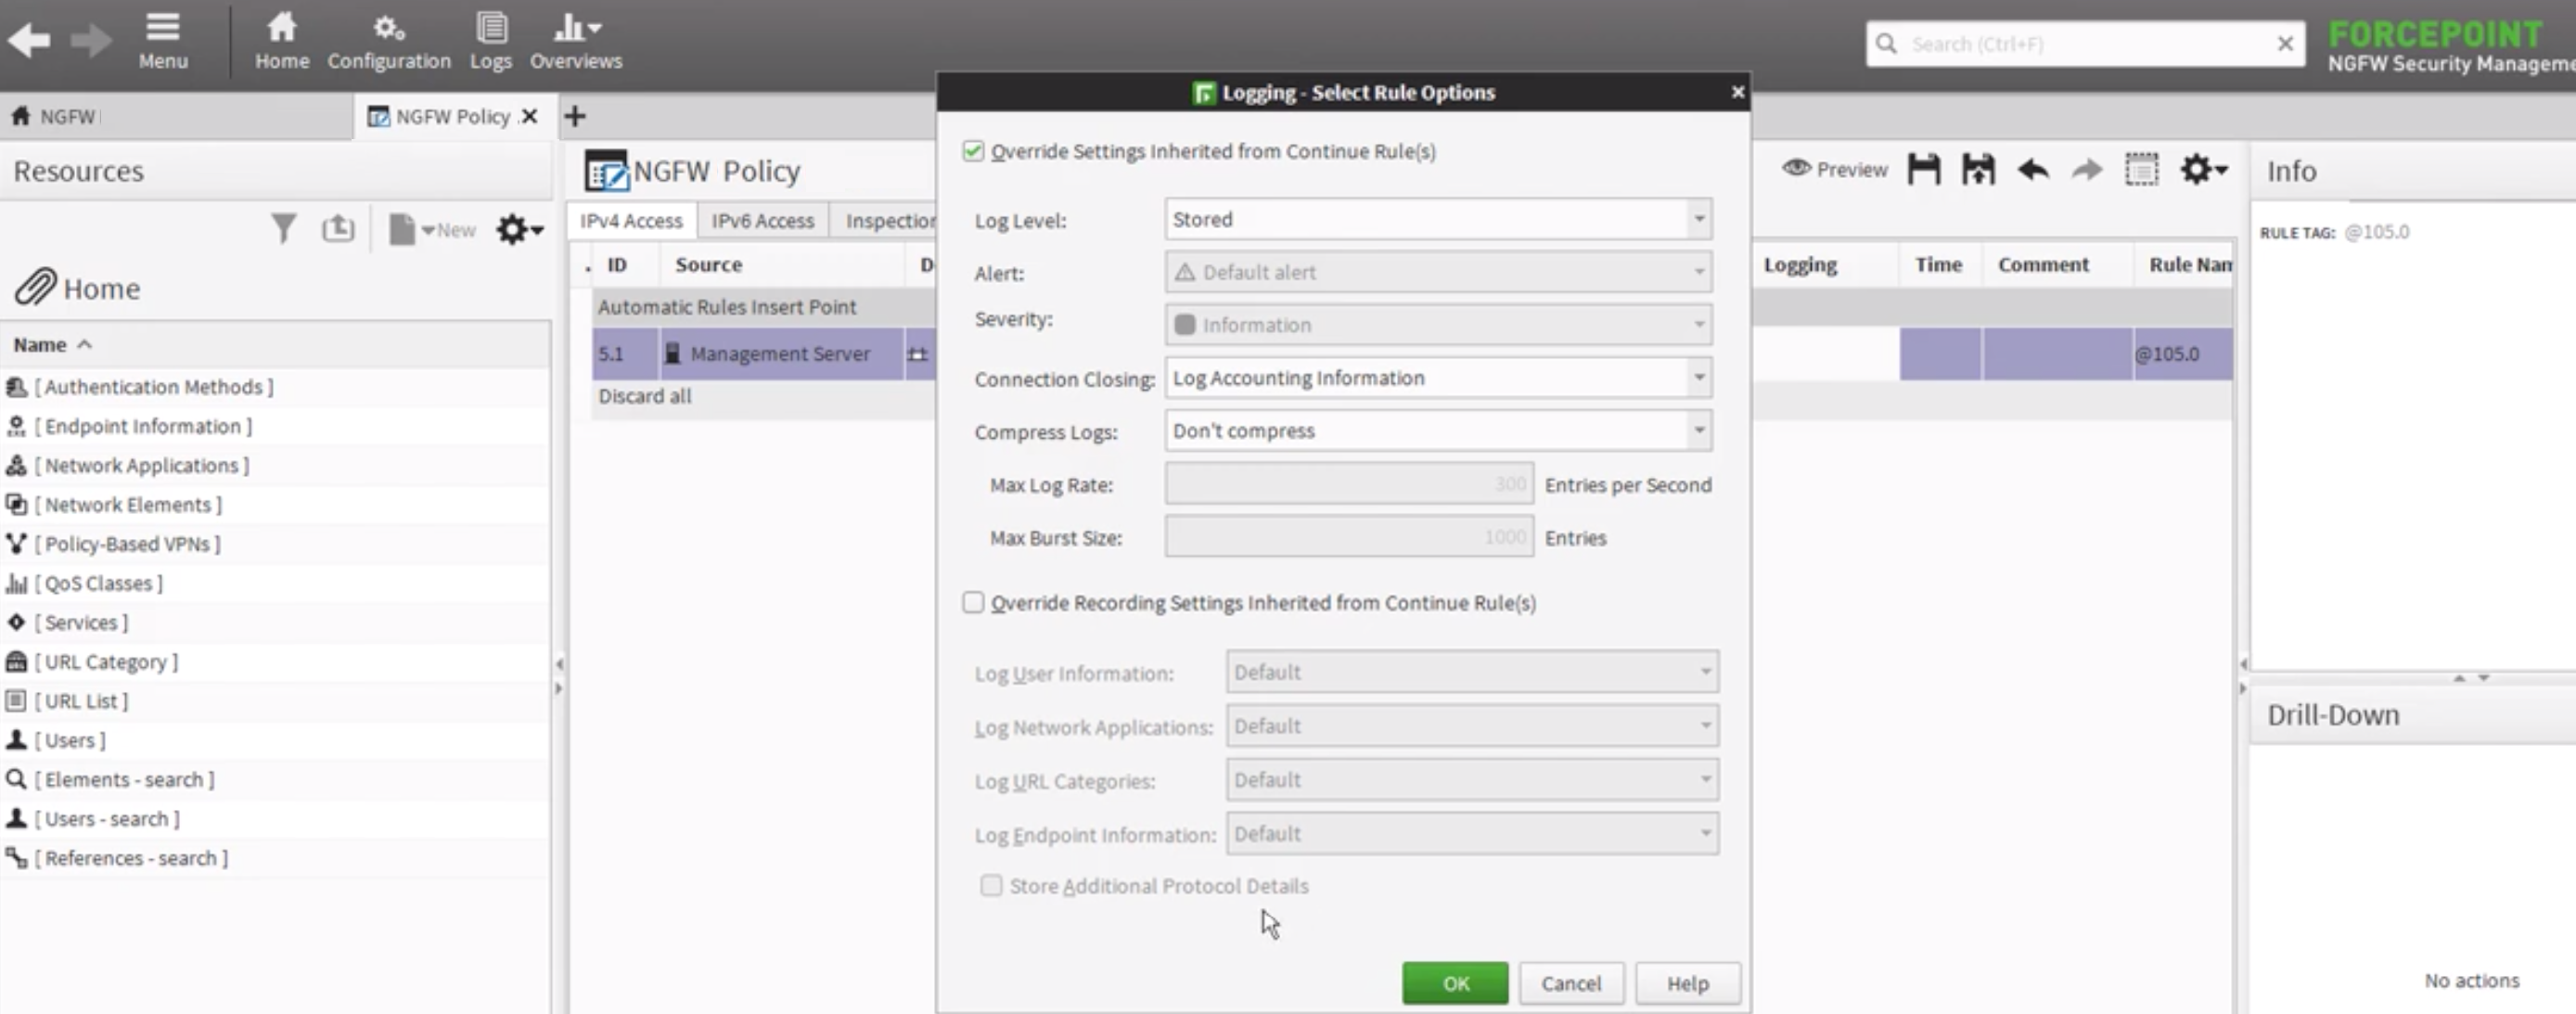The width and height of the screenshot is (2576, 1014).
Task: Click the Max Log Rate field
Action: 1349,484
